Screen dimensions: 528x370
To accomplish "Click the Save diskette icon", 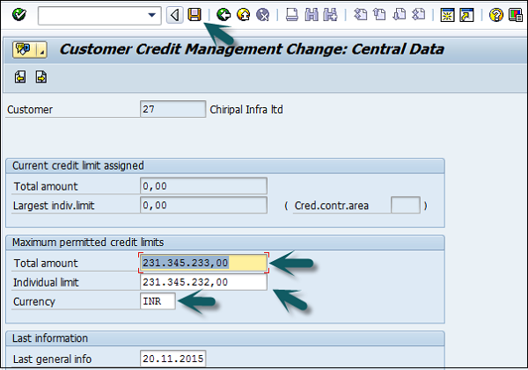I will [x=194, y=15].
